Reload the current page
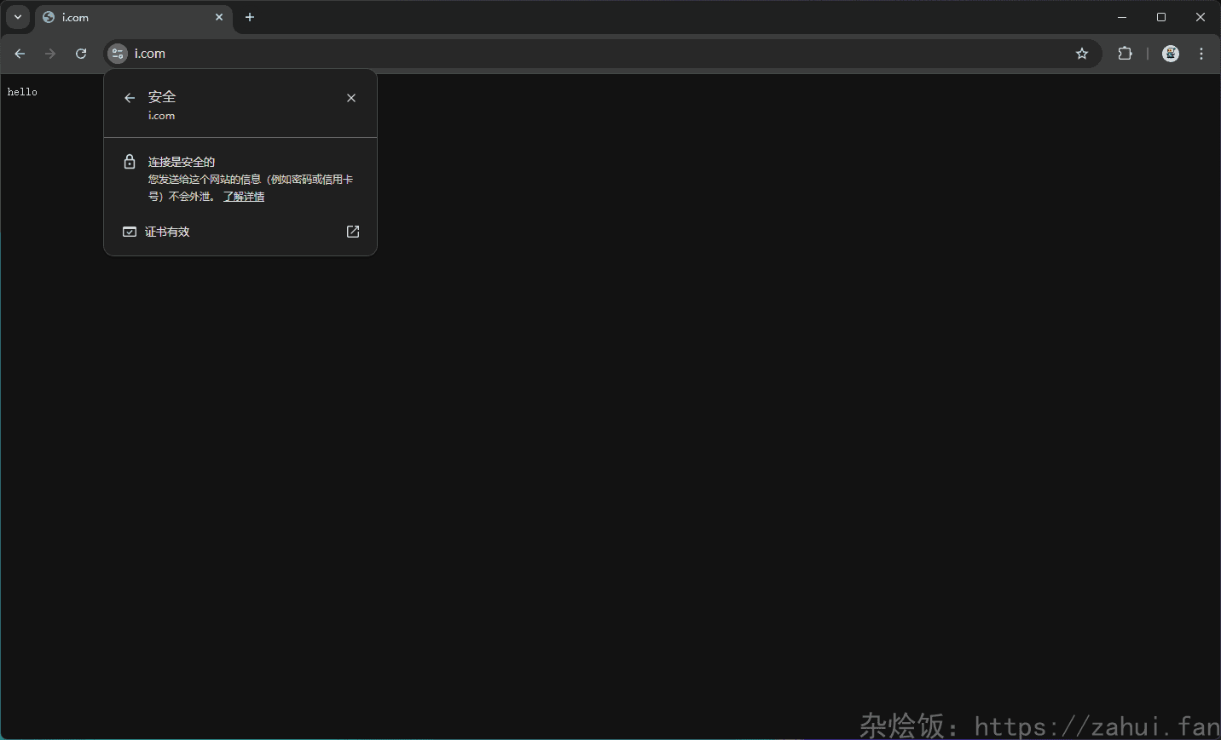The width and height of the screenshot is (1221, 740). [x=81, y=54]
